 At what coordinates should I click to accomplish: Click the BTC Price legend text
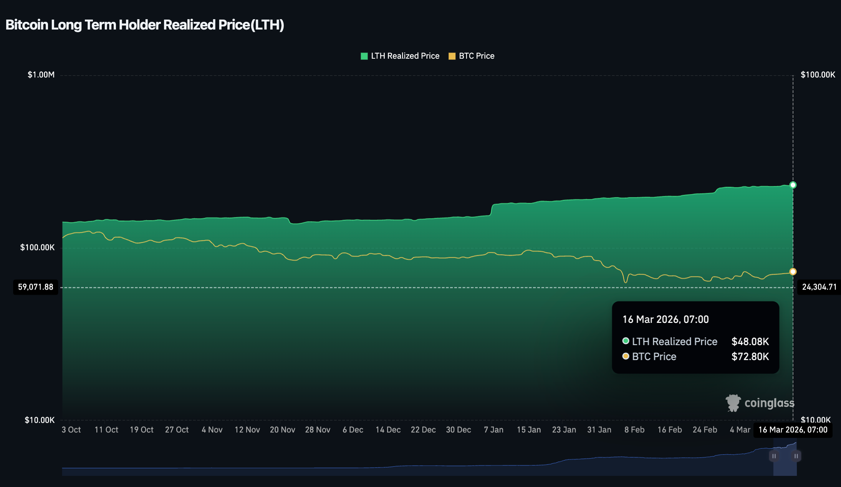pyautogui.click(x=477, y=56)
